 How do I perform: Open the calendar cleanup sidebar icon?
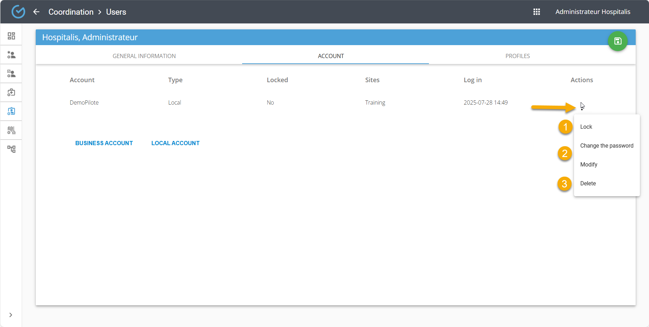pos(11,130)
